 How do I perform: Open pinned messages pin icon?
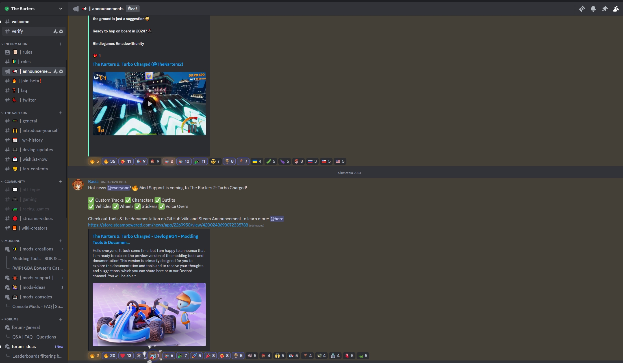coord(604,9)
